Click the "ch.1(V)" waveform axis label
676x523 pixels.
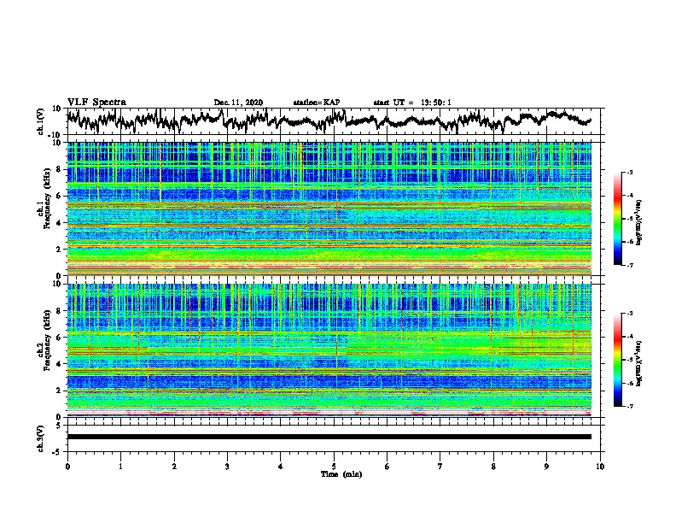click(x=40, y=121)
